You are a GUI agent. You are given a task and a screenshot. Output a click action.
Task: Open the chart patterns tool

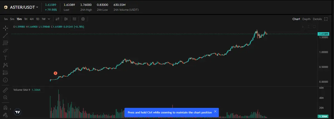[x=5, y=65]
